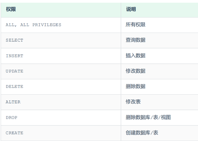Click the 查询数据 description text
Viewport: 198px width, 141px height.
(135, 40)
